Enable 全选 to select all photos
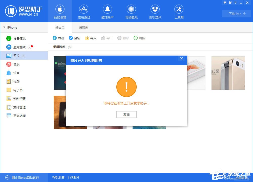Image resolution: width=253 pixels, height=182 pixels. point(74,38)
